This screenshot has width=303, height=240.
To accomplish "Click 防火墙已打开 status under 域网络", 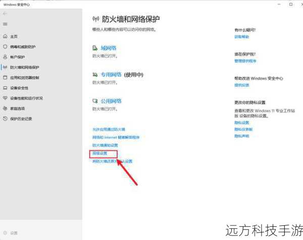I will tap(105, 56).
